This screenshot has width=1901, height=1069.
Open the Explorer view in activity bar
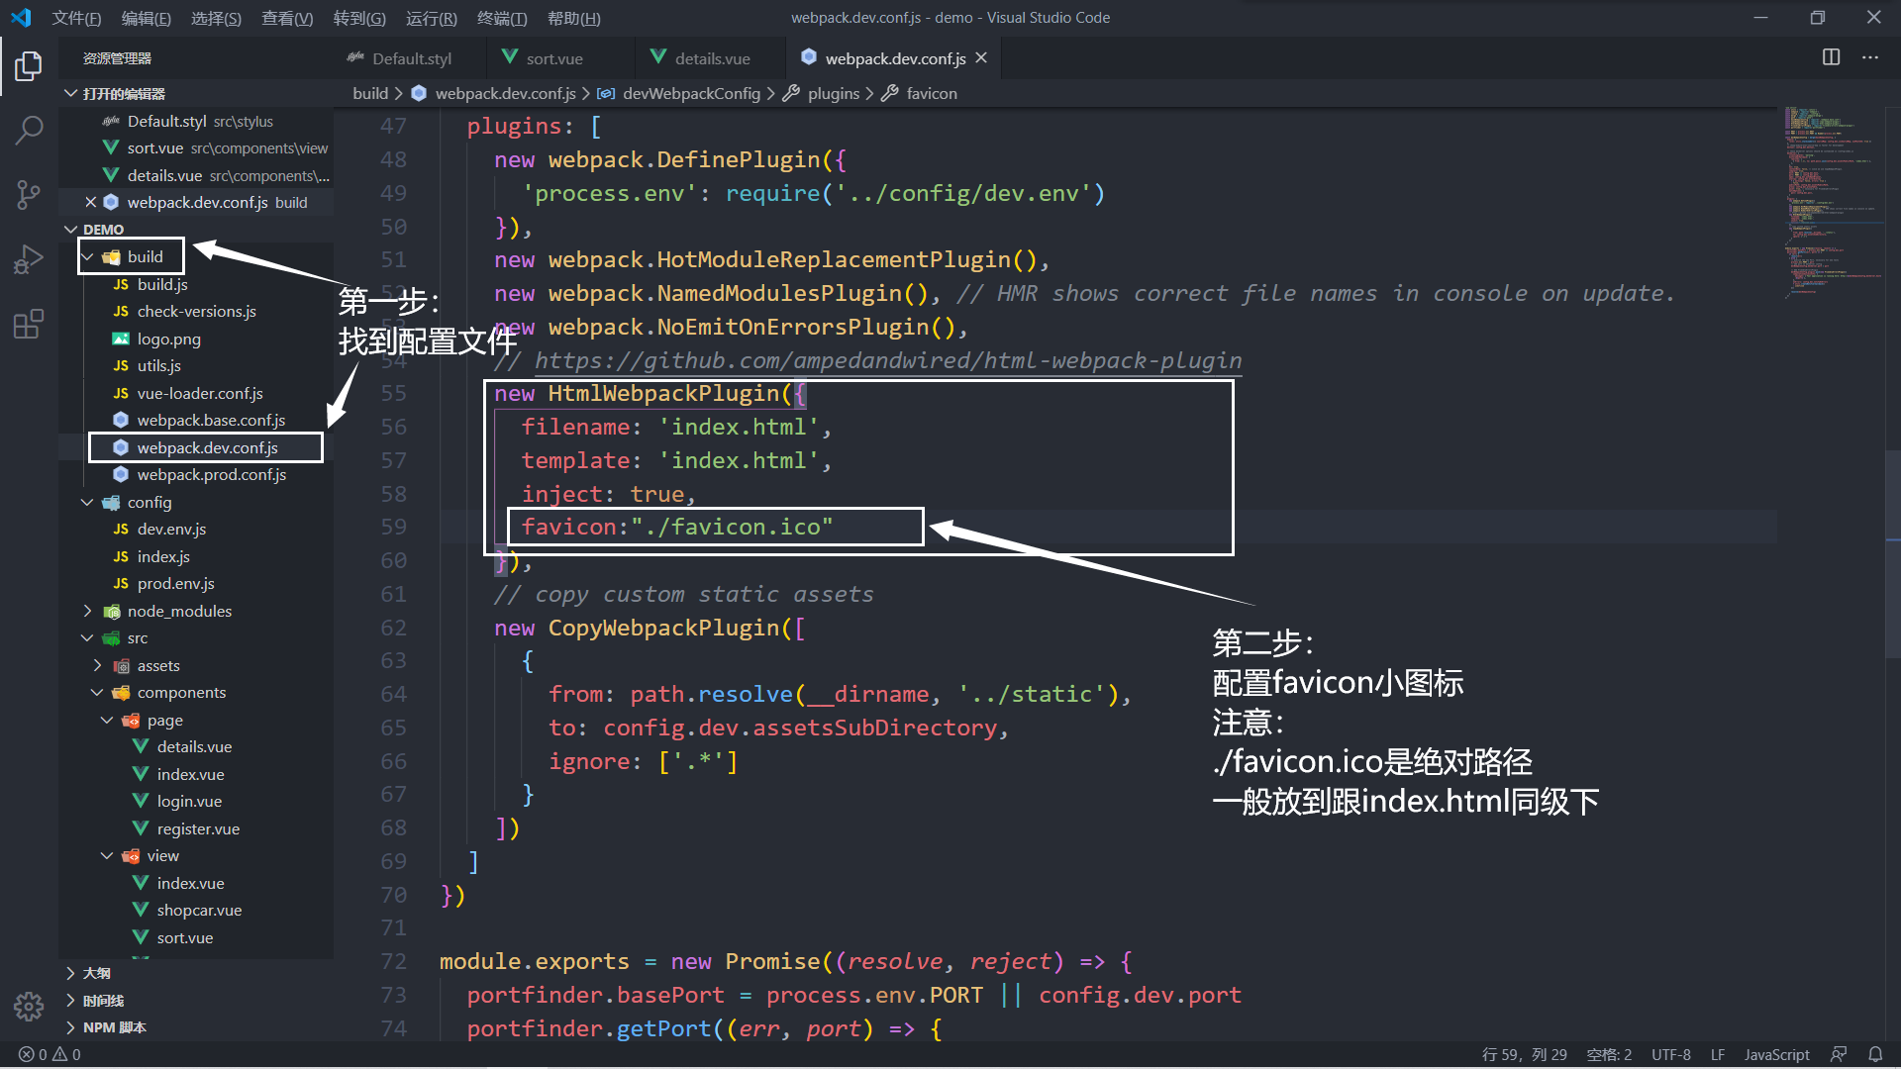point(29,66)
